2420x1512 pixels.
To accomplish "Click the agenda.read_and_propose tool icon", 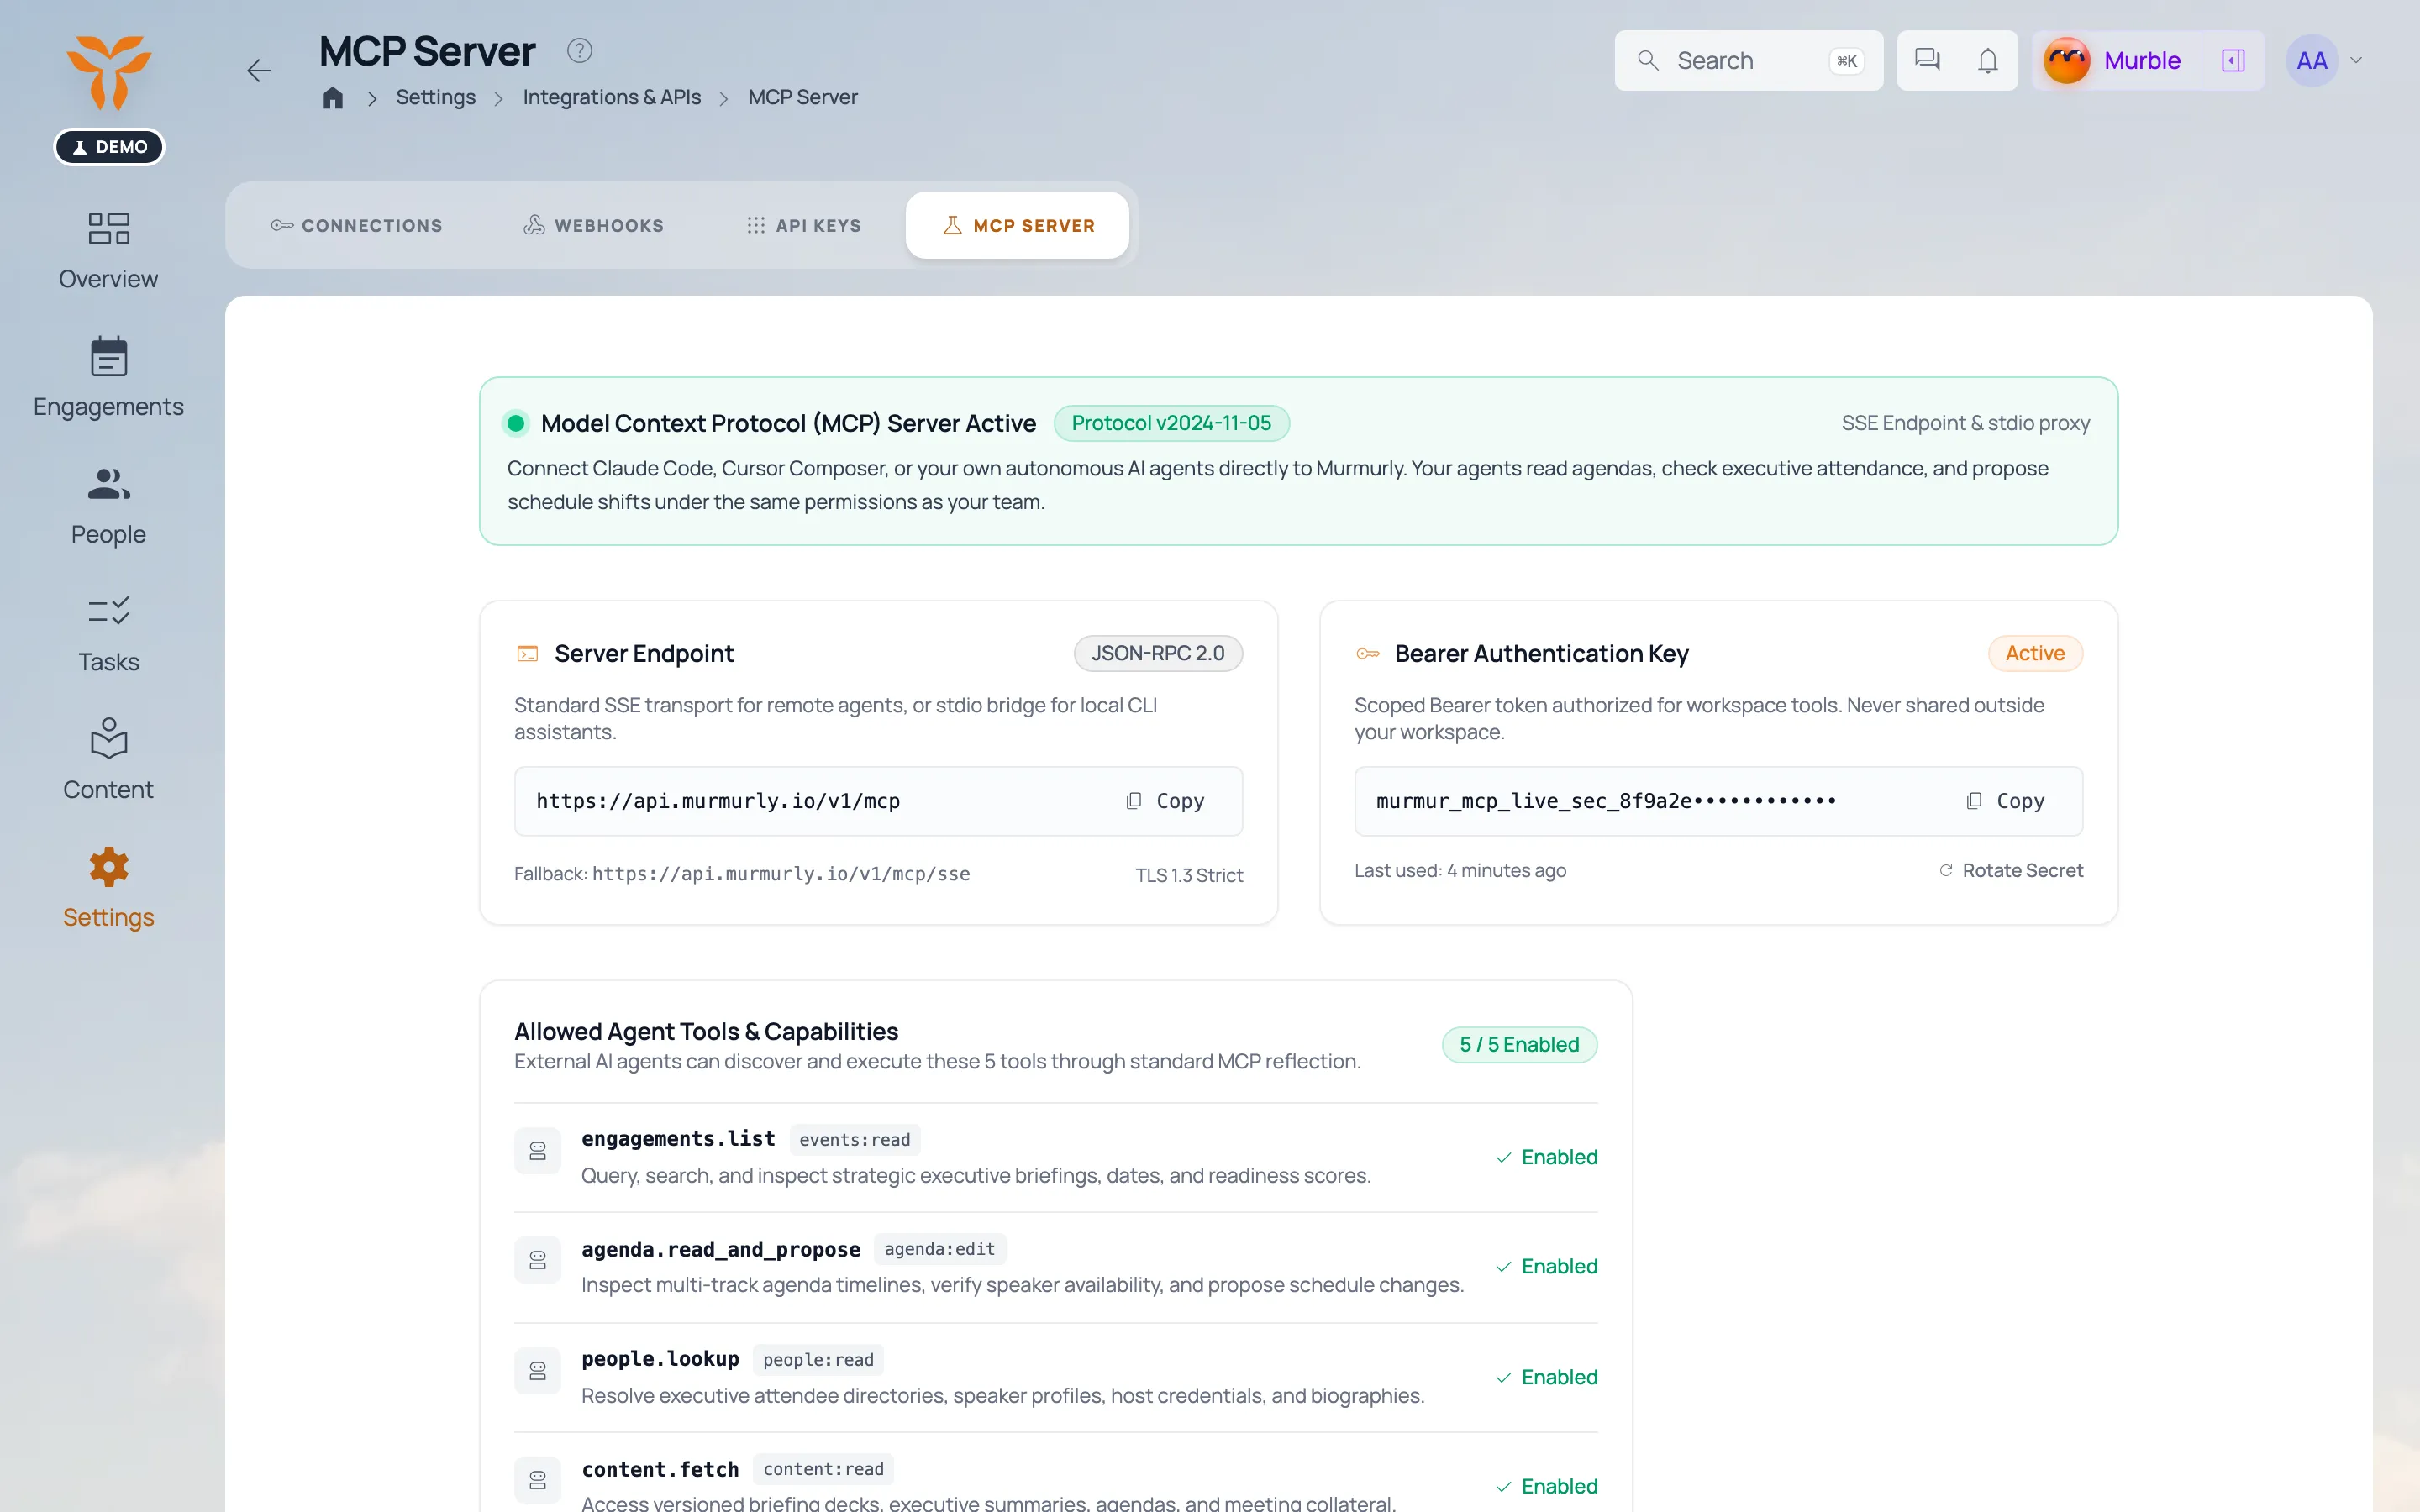I will point(538,1260).
